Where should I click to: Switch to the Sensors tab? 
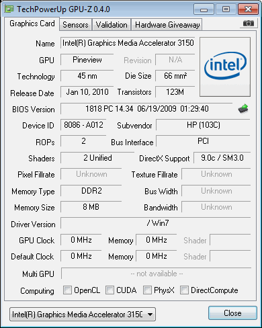(75, 25)
